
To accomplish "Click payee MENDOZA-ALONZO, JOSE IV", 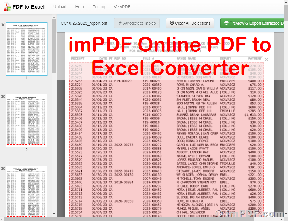I will click(197, 205).
